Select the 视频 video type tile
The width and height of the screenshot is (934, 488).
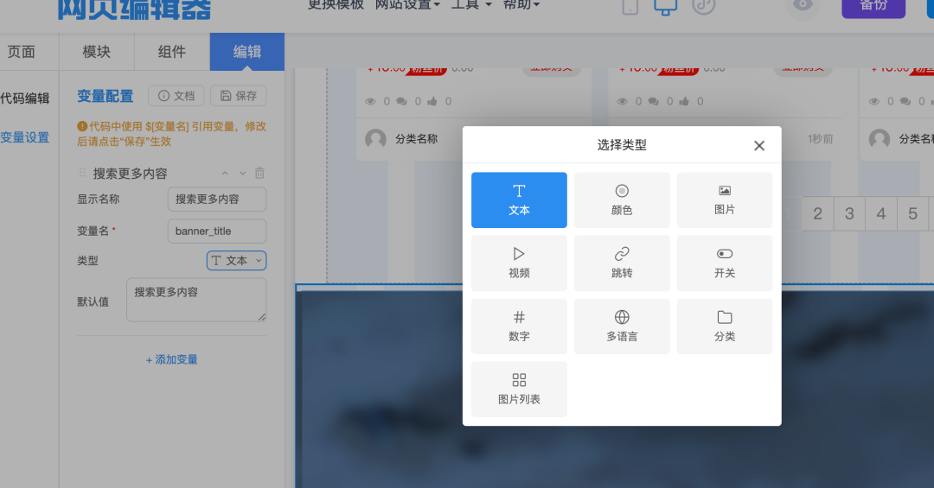pyautogui.click(x=519, y=263)
